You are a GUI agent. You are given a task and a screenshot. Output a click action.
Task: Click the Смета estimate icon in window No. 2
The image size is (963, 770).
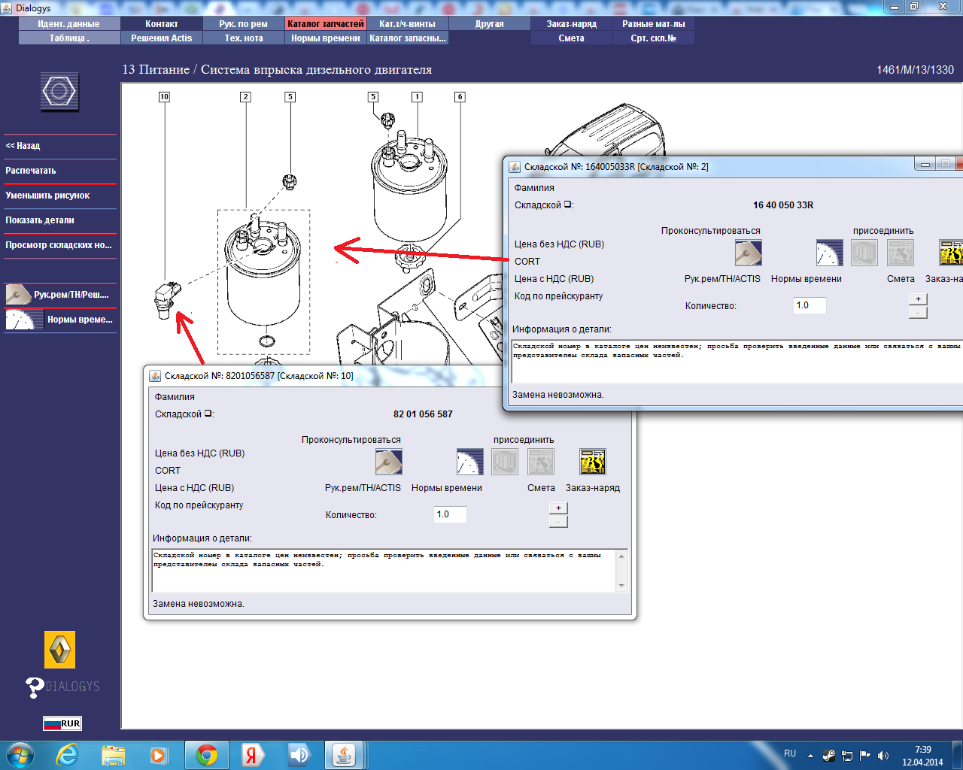click(901, 253)
